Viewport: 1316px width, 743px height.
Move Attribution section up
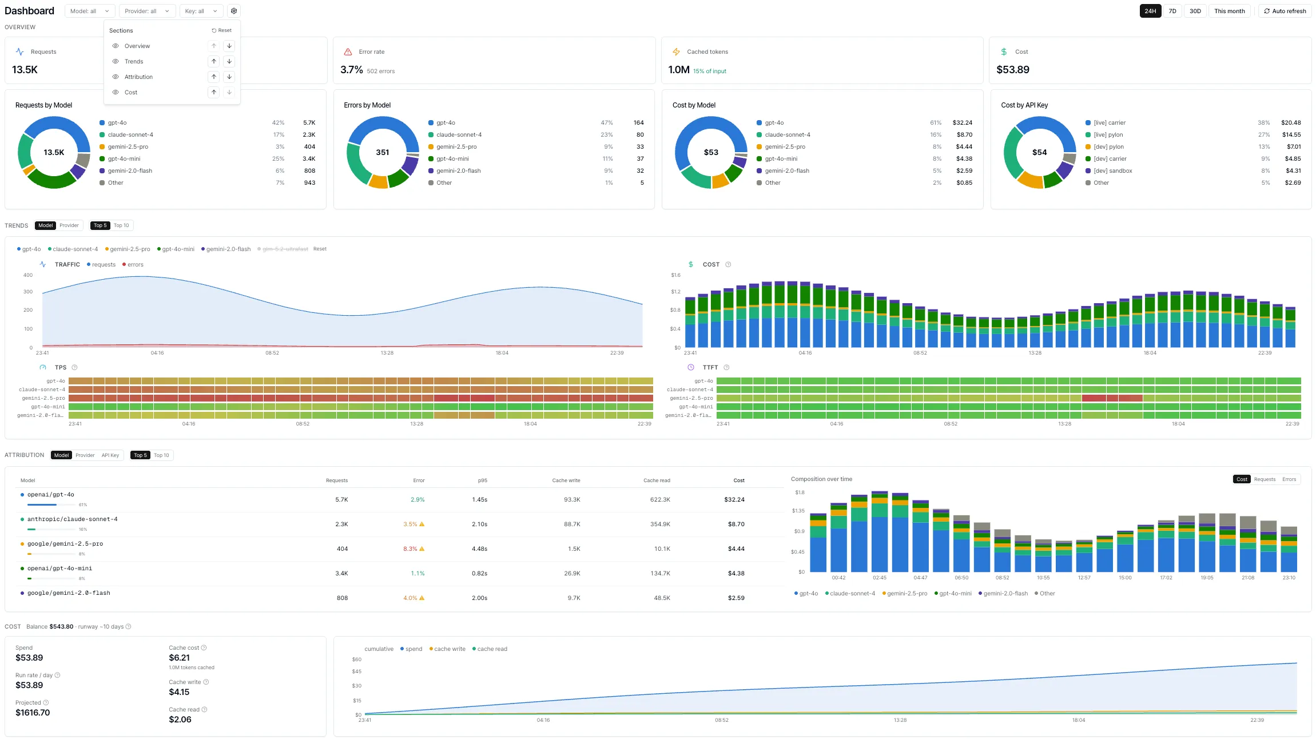click(214, 77)
